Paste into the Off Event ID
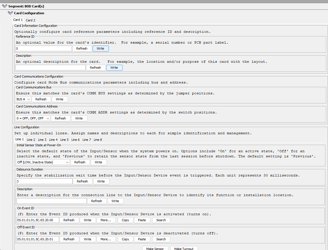This screenshot has width=328, height=250. tap(142, 239)
